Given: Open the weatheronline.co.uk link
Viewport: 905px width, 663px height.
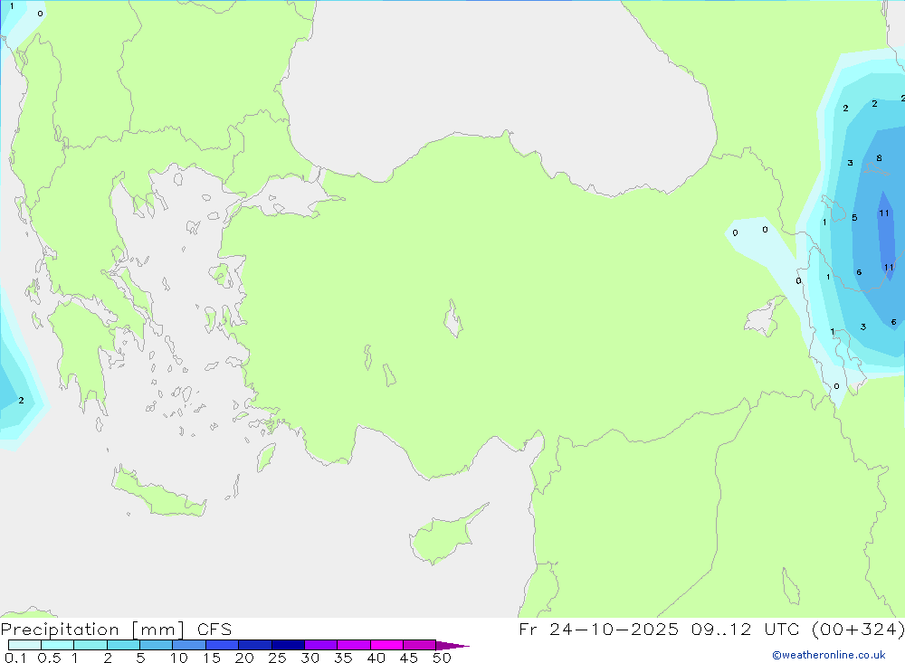Looking at the screenshot, I should point(829,655).
